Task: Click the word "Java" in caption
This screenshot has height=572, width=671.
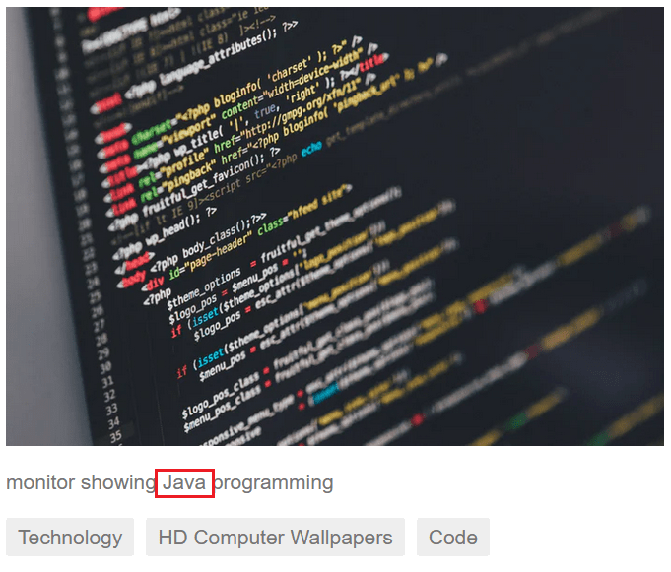Action: click(x=184, y=483)
